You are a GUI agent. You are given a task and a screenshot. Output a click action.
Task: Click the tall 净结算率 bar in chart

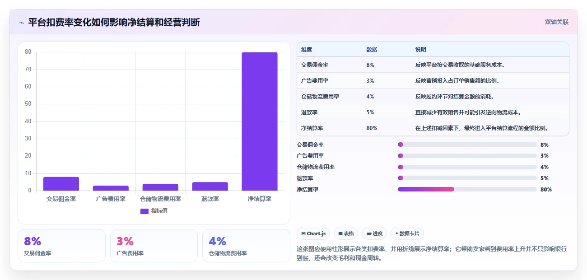260,121
